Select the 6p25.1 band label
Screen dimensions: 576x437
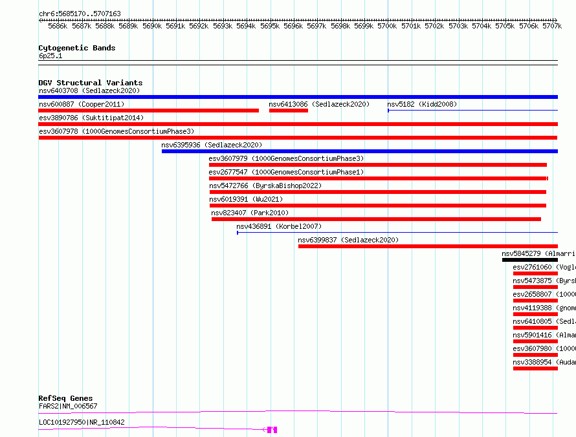(50, 56)
